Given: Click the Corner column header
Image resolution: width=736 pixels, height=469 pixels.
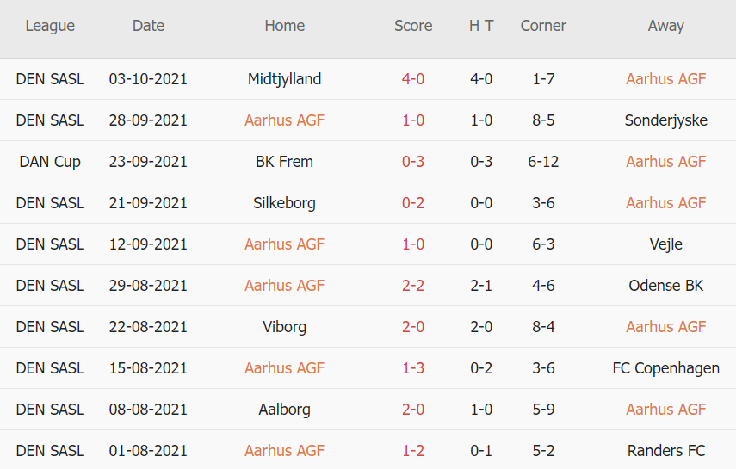Looking at the screenshot, I should [x=543, y=26].
